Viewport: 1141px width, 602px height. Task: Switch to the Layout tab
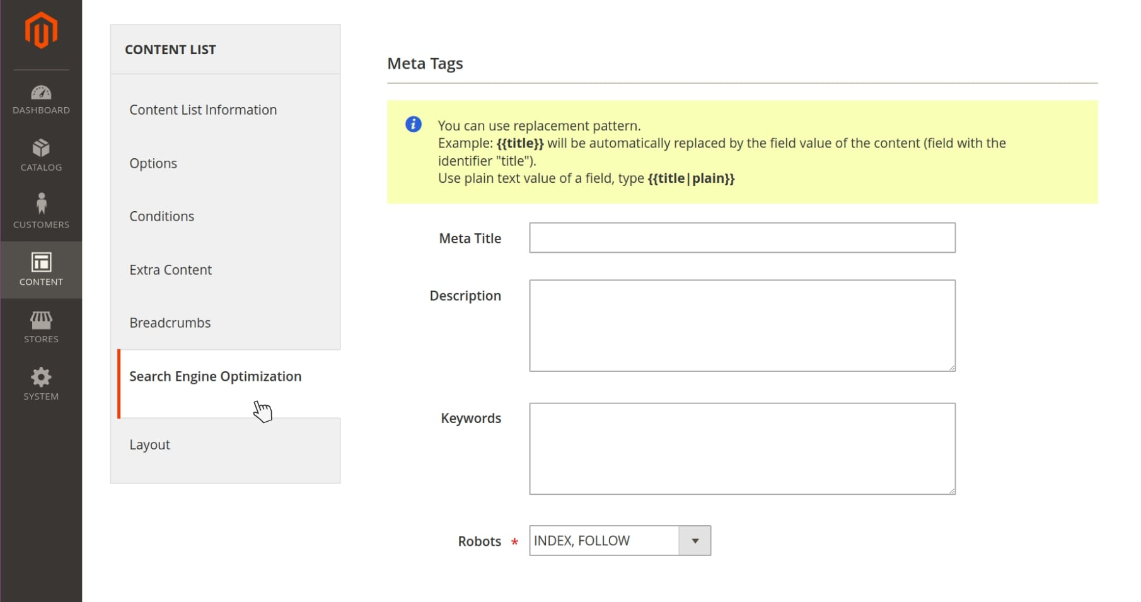click(x=150, y=444)
